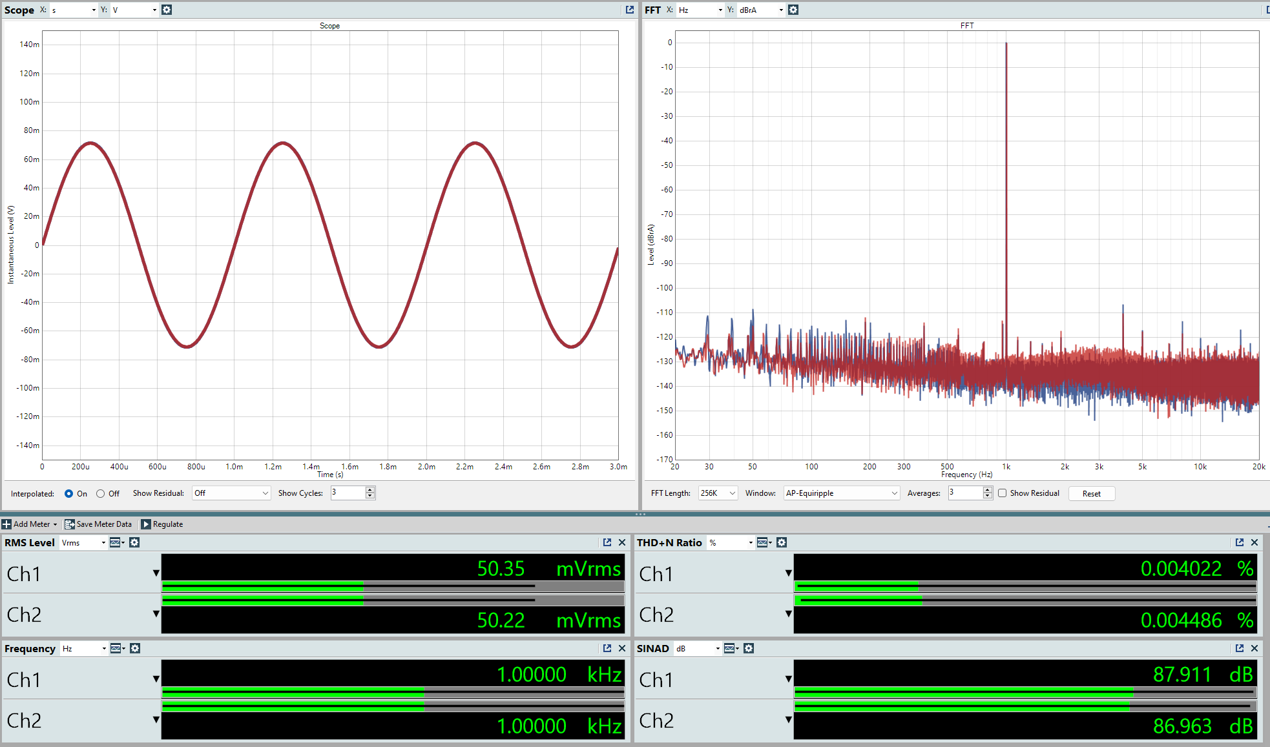Enable the FFT Show Residual checkbox
The width and height of the screenshot is (1270, 747).
point(1003,493)
